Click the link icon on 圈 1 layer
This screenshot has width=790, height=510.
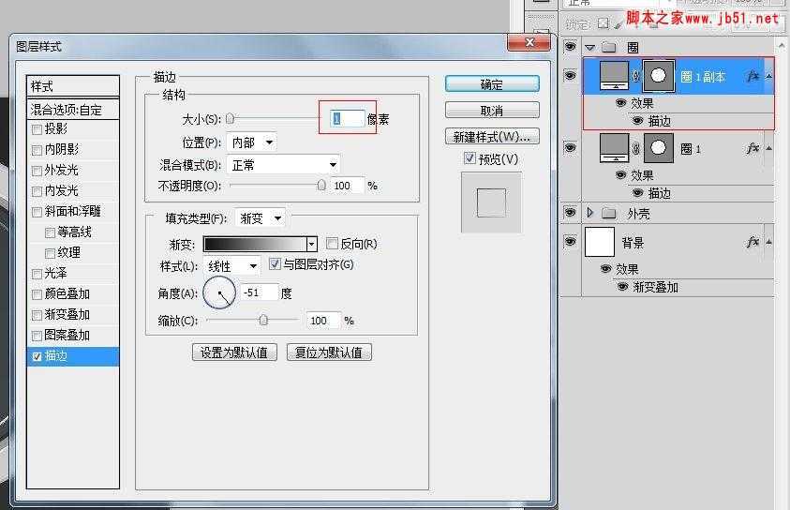635,149
